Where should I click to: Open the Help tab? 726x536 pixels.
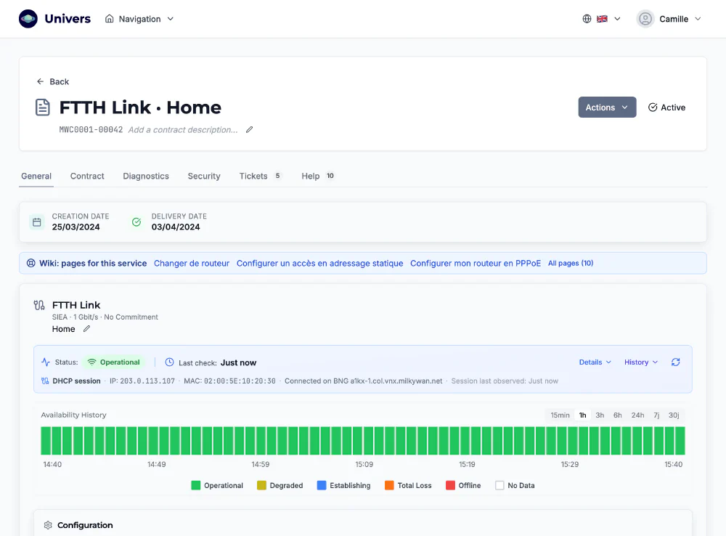(318, 176)
